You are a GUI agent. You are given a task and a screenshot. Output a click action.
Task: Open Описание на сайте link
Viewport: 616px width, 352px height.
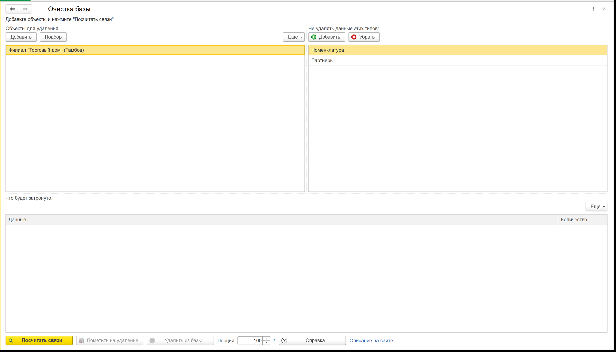tap(371, 340)
